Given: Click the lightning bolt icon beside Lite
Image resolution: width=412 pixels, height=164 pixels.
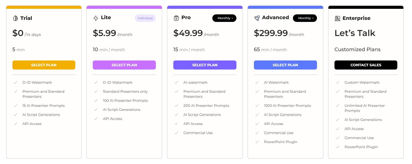Looking at the screenshot, I should pos(96,18).
